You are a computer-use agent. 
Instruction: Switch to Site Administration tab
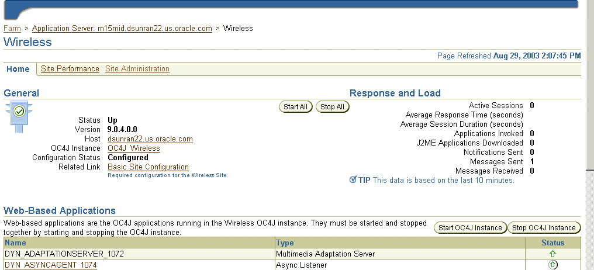coord(137,69)
